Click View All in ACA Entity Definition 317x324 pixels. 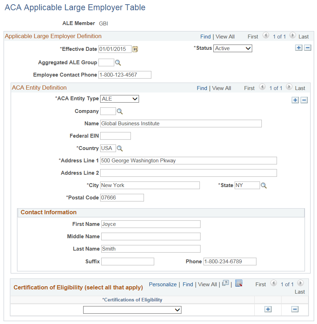pos(221,88)
